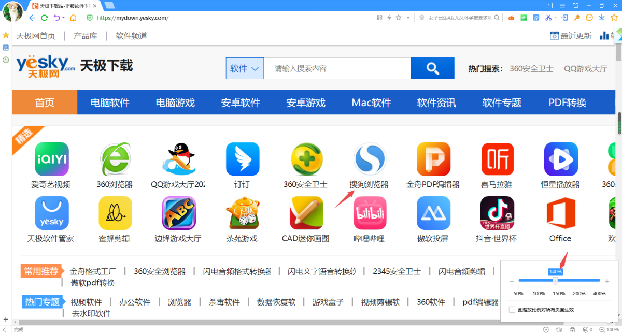Screen dimensions: 622x334
Task: Check 此缩放比例对所有页面生效 checkbox
Action: [x=512, y=310]
